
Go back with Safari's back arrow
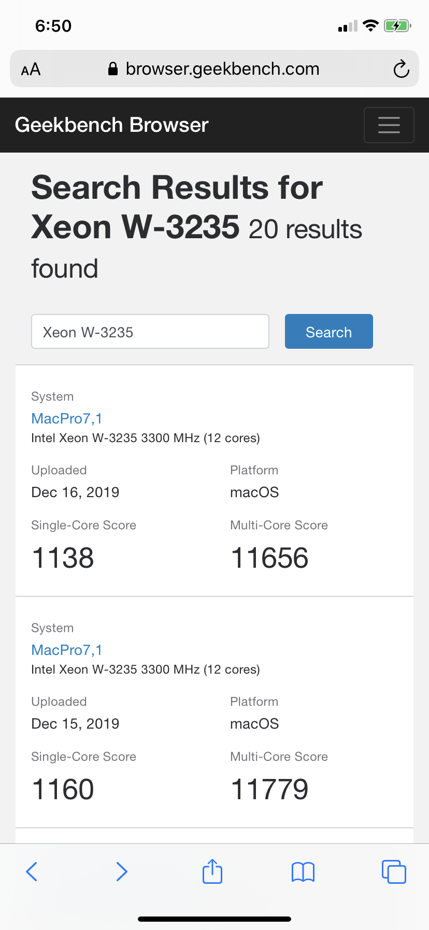[32, 871]
